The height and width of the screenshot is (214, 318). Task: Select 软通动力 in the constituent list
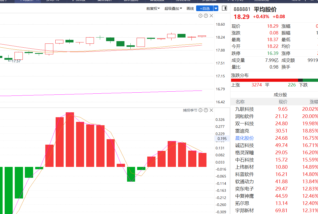pyautogui.click(x=245, y=182)
